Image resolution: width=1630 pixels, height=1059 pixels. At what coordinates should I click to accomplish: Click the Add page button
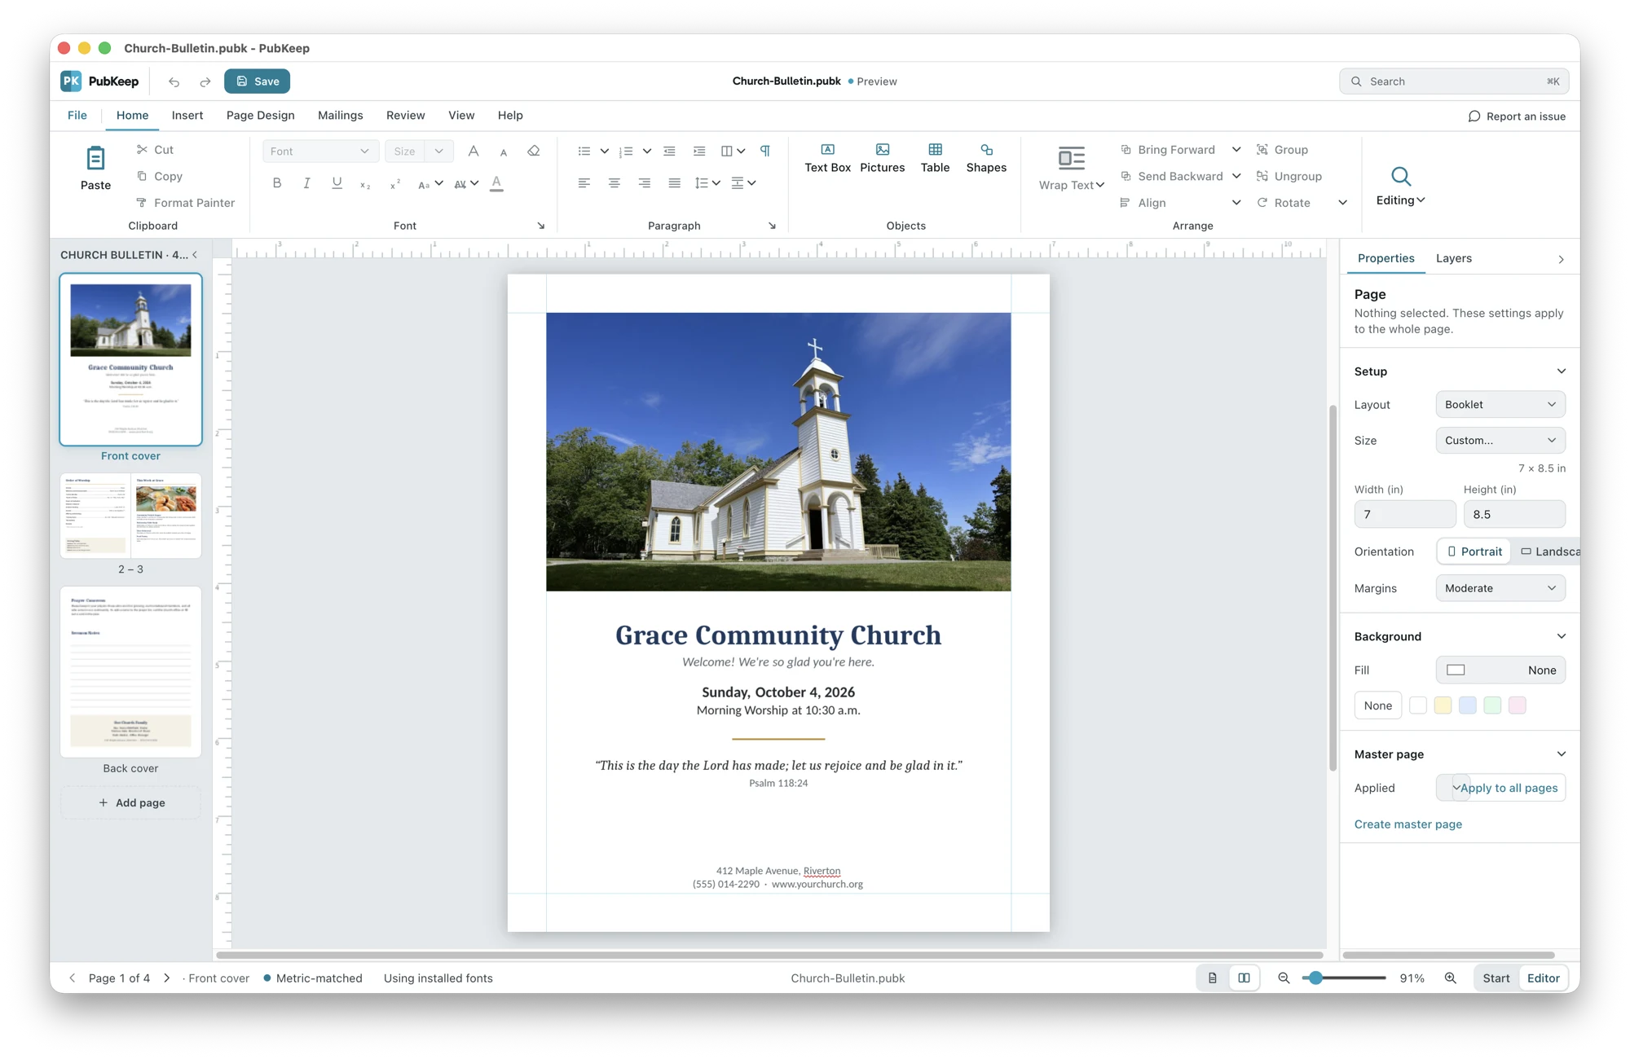coord(130,803)
